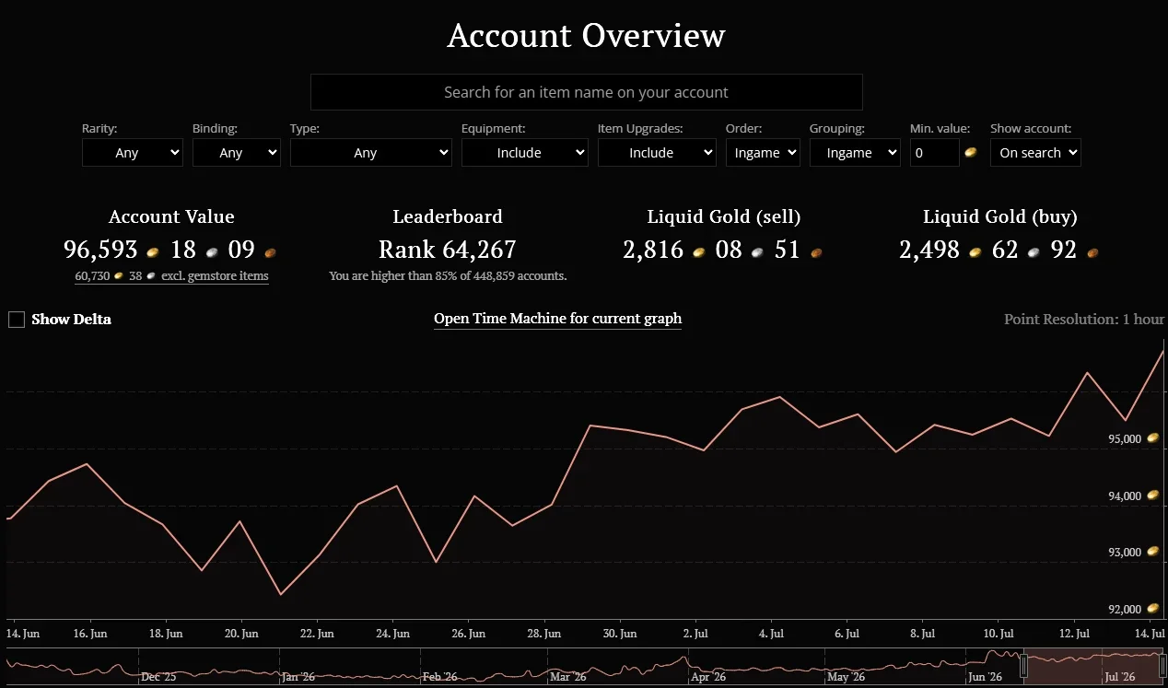1168x688 pixels.
Task: Click the 96,593 account value amount
Action: [x=100, y=250]
